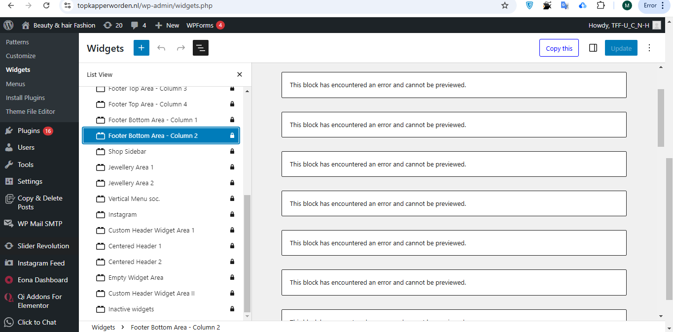Select Centered Header 1 widget area
The image size is (673, 332).
coord(161,246)
